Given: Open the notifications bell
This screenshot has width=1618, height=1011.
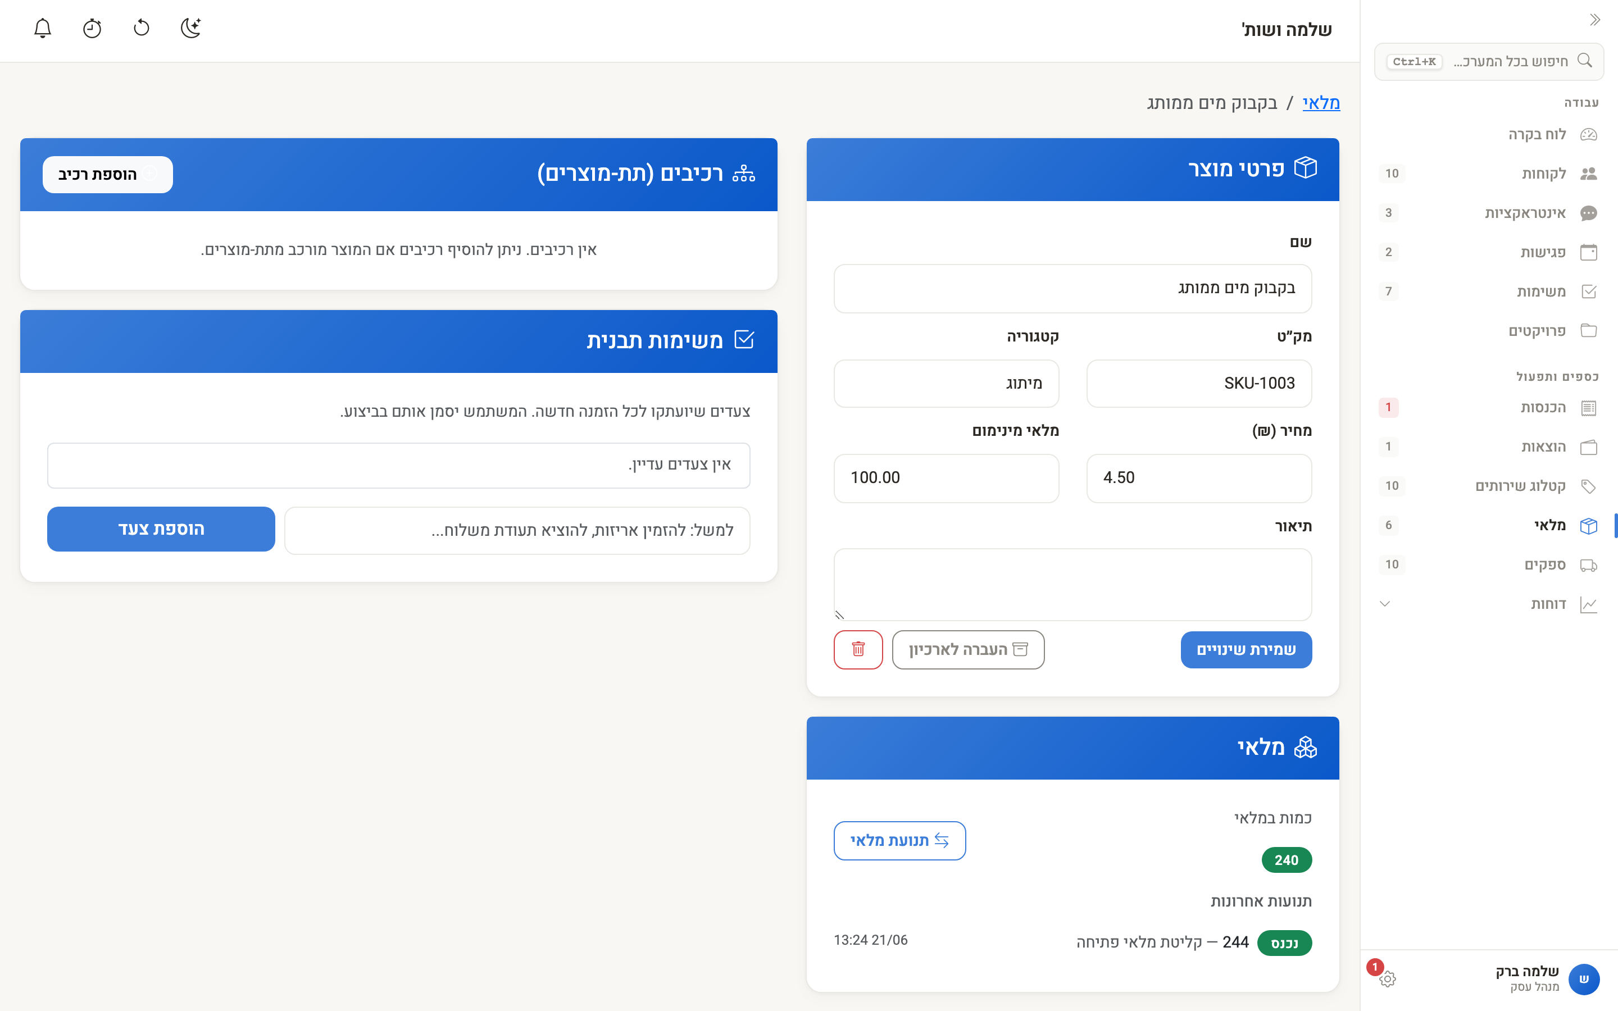Looking at the screenshot, I should pyautogui.click(x=43, y=28).
